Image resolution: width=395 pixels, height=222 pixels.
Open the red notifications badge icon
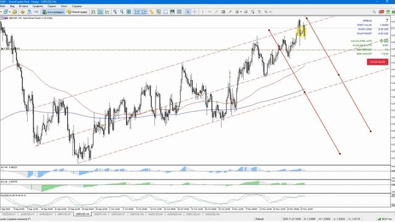[x=381, y=12]
